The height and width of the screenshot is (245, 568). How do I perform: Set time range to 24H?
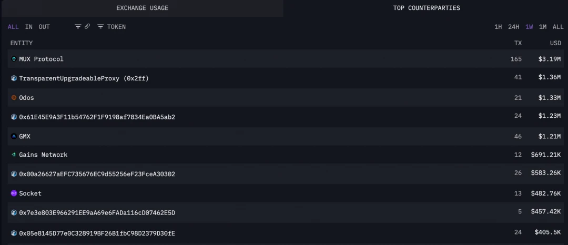(513, 27)
